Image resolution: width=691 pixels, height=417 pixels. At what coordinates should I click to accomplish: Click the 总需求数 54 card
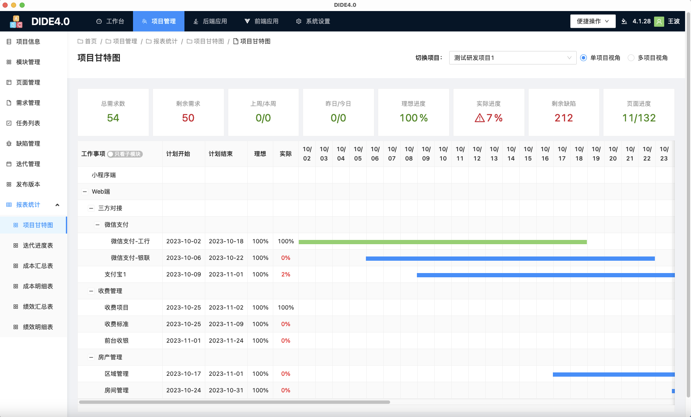pyautogui.click(x=113, y=112)
